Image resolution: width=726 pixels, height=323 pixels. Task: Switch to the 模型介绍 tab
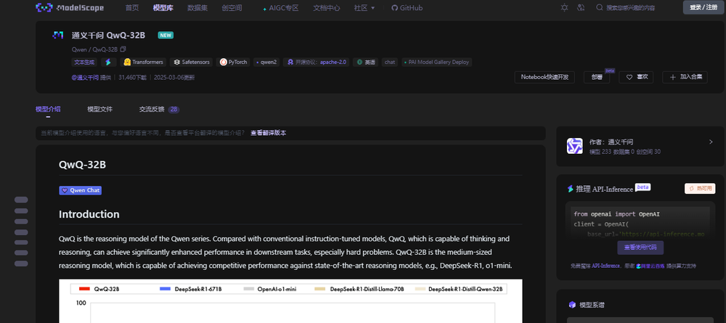pyautogui.click(x=48, y=109)
